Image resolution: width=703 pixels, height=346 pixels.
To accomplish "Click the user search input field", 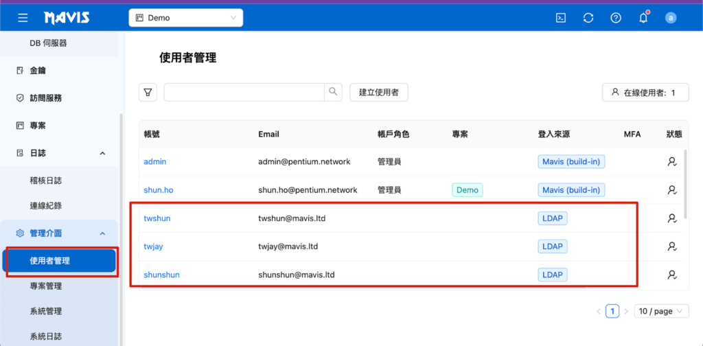I will click(x=244, y=92).
